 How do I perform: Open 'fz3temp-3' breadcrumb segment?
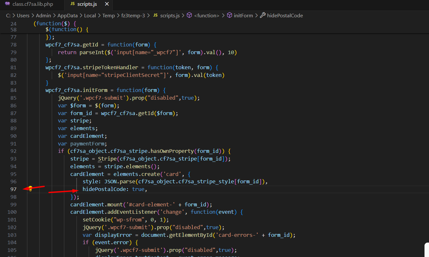click(x=133, y=15)
